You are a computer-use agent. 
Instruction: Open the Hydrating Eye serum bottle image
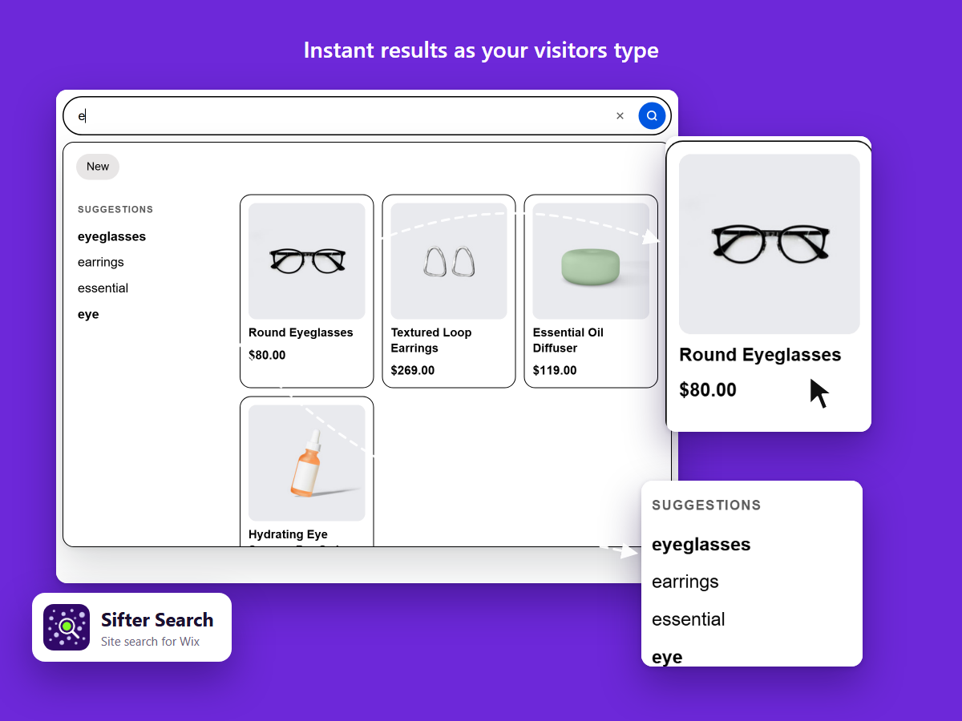(x=307, y=463)
